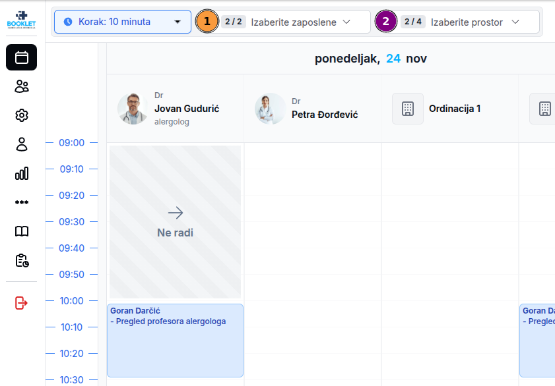
Task: Click the Booklet logo
Action: coord(22,20)
